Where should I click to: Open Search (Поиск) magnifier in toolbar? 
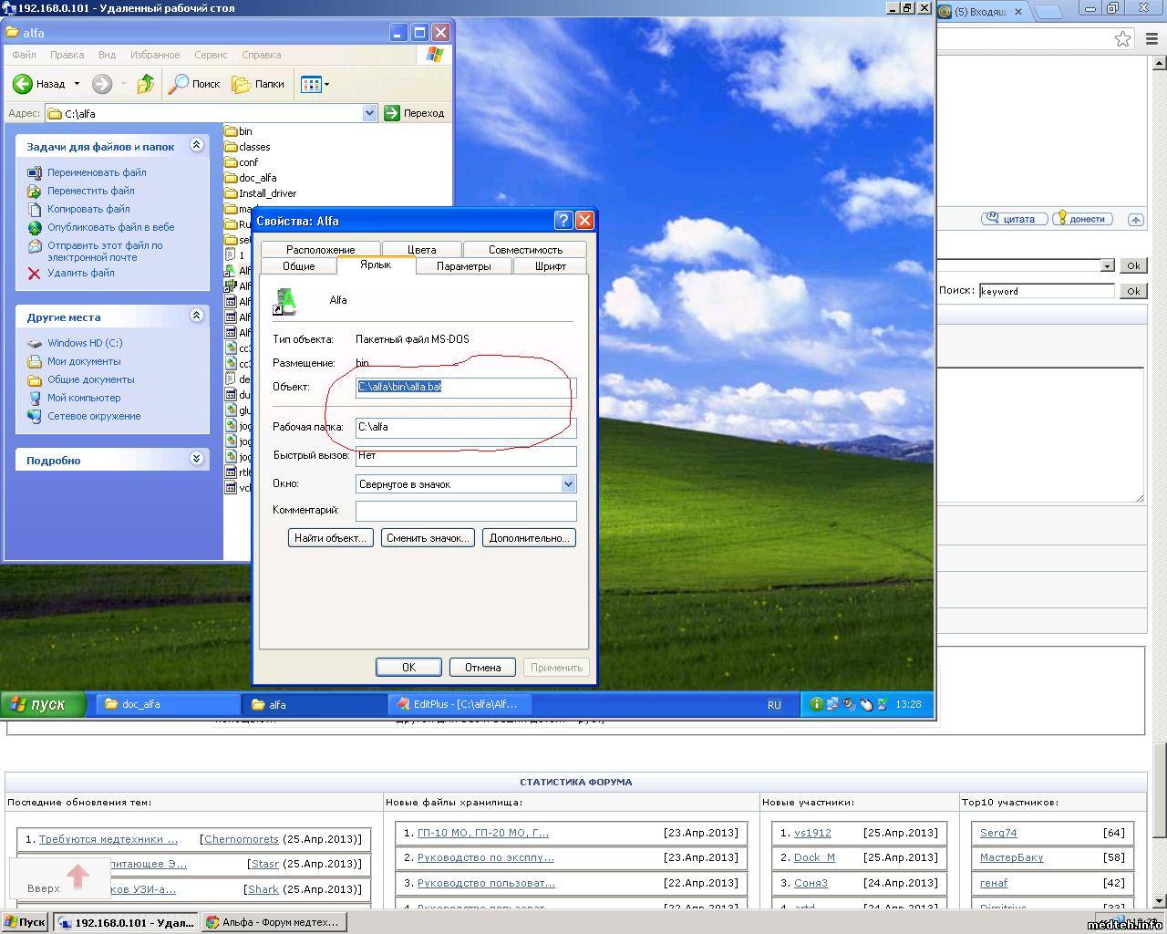[180, 84]
